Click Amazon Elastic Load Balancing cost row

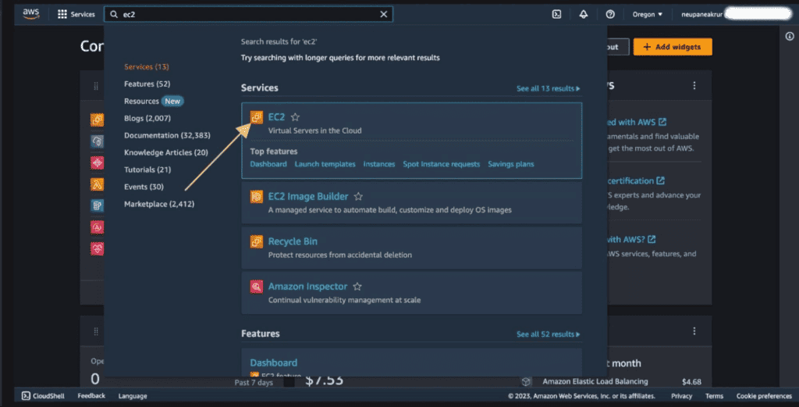tap(612, 381)
